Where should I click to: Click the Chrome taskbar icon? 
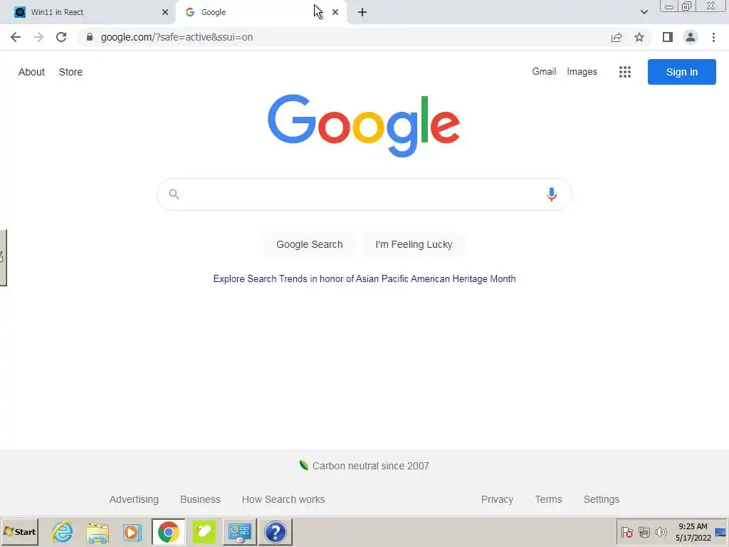[x=168, y=531]
